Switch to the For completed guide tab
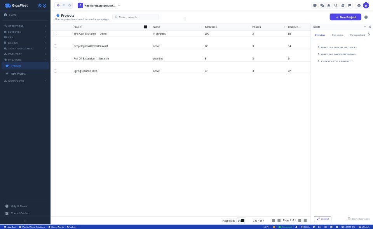Viewport: 373px width, 229px height. (357, 35)
